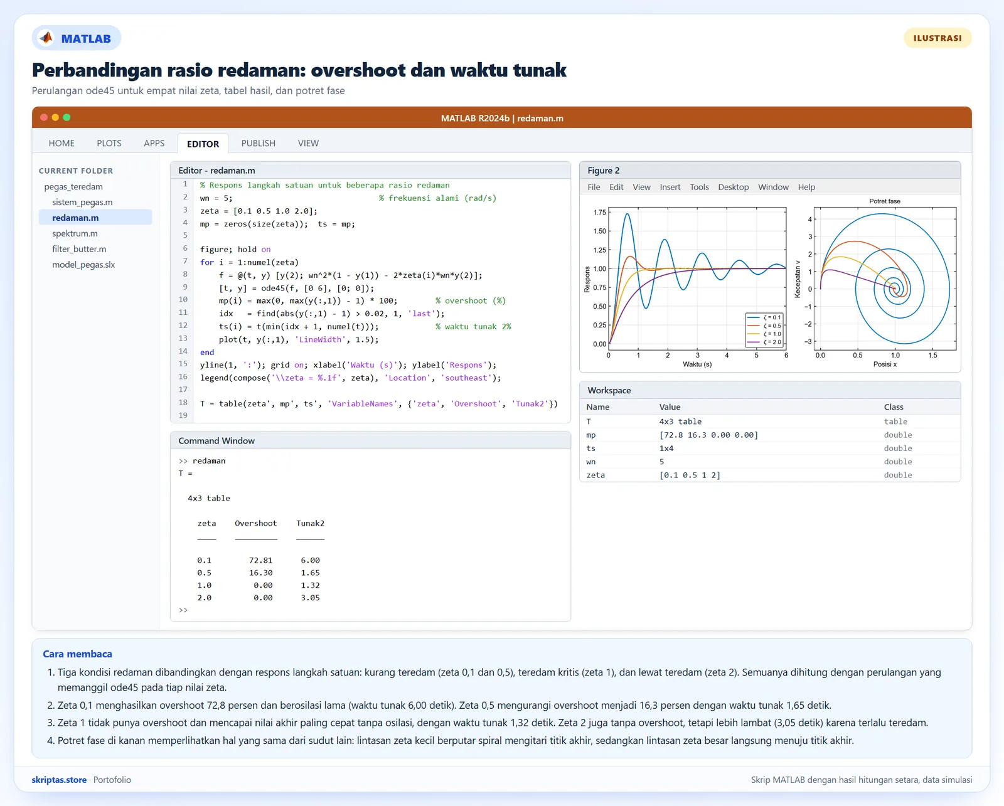Viewport: 1004px width, 806px height.
Task: Open the skriptas.store link
Action: [59, 780]
